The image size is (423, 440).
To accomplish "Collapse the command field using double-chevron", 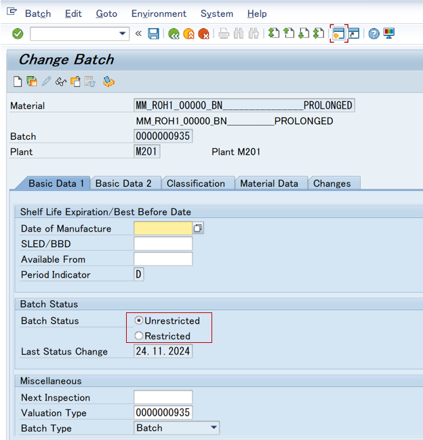I will 138,34.
